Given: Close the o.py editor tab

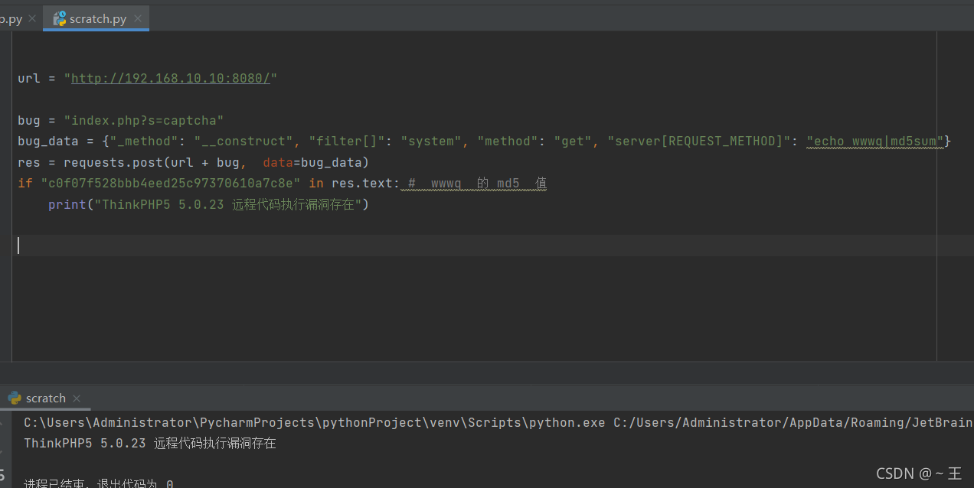Looking at the screenshot, I should (x=32, y=19).
